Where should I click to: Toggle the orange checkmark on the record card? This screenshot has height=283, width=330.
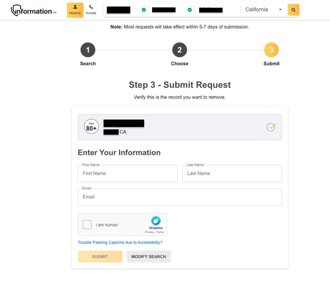pos(271,127)
